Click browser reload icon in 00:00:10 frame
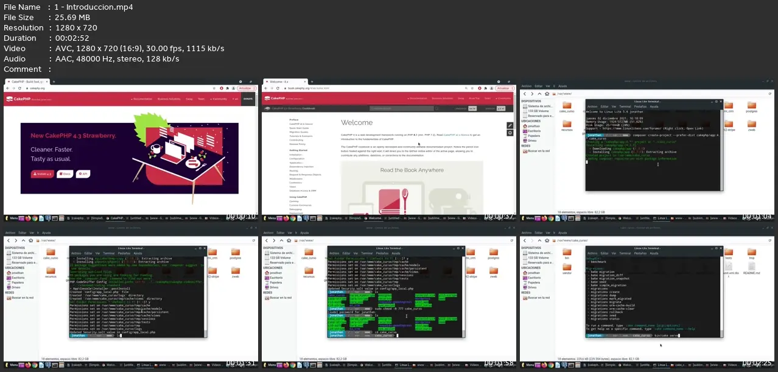The height and width of the screenshot is (372, 778). tap(19, 88)
